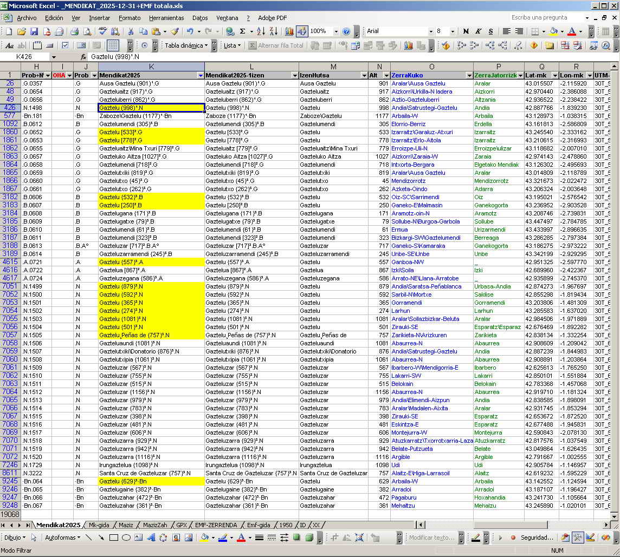The image size is (620, 557).
Task: Switch to the EMF-ZERRENDA sheet tab
Action: click(216, 525)
